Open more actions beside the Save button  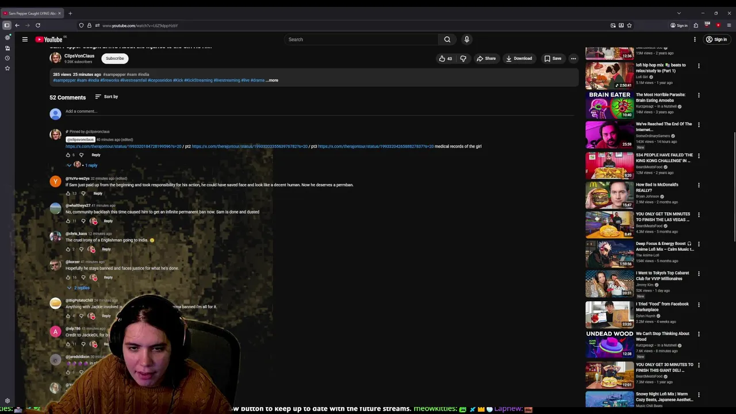pyautogui.click(x=573, y=58)
